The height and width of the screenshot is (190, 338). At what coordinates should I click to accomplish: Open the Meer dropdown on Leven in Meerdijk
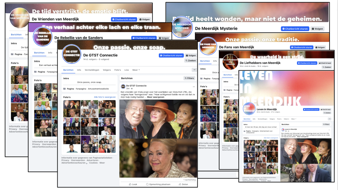click(x=294, y=119)
